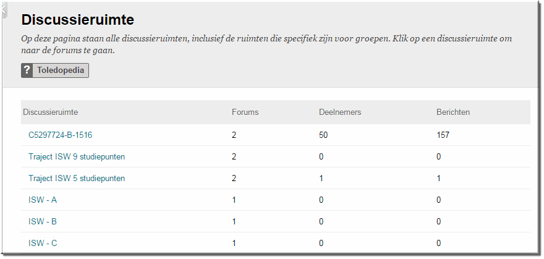Click the Berichten column header
544x259 pixels.
453,113
